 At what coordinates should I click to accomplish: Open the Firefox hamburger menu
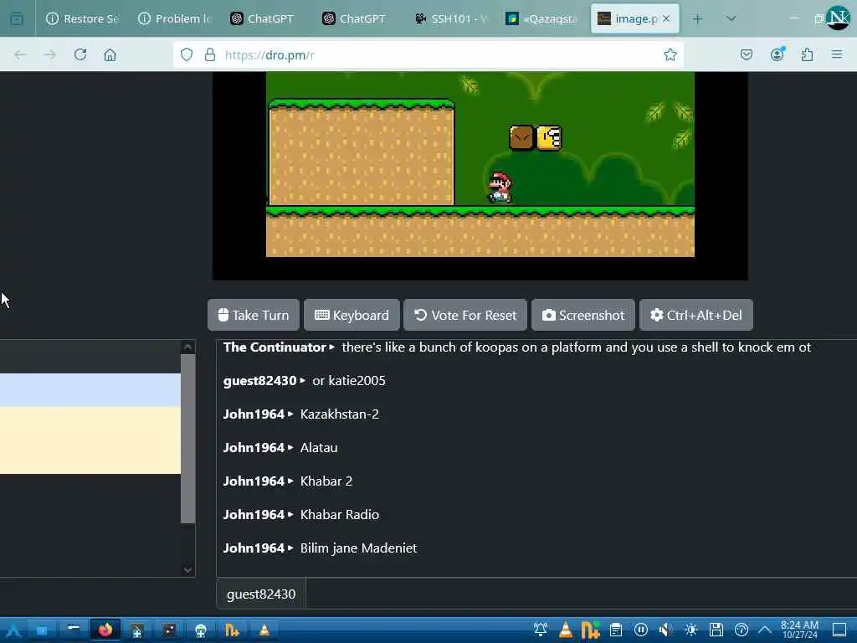click(837, 54)
